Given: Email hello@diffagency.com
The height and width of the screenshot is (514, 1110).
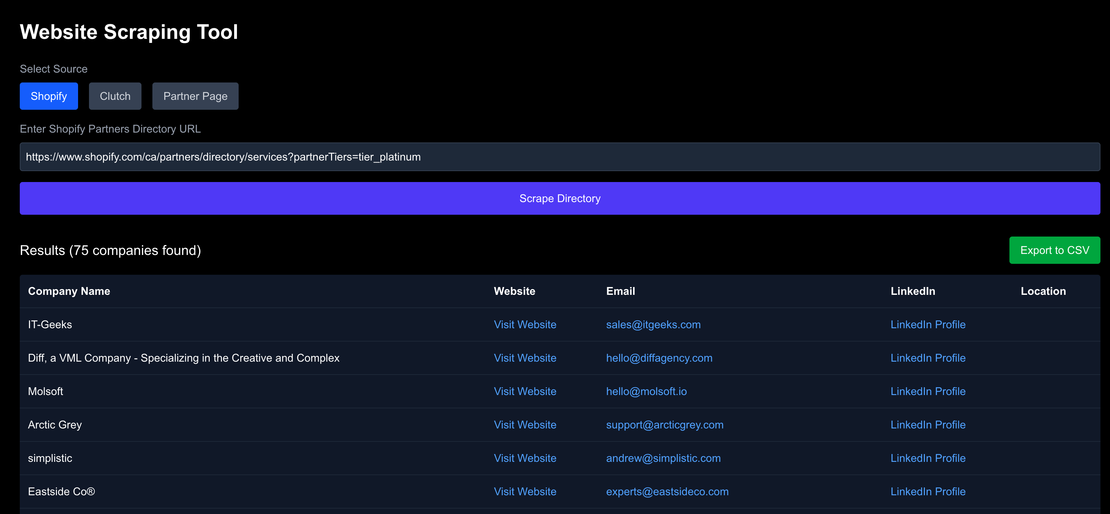Looking at the screenshot, I should click(659, 358).
